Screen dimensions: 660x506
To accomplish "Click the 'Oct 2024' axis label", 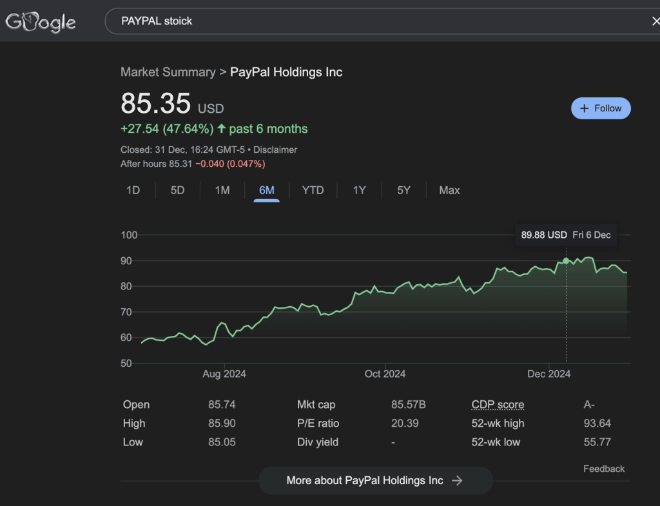I will tap(385, 374).
